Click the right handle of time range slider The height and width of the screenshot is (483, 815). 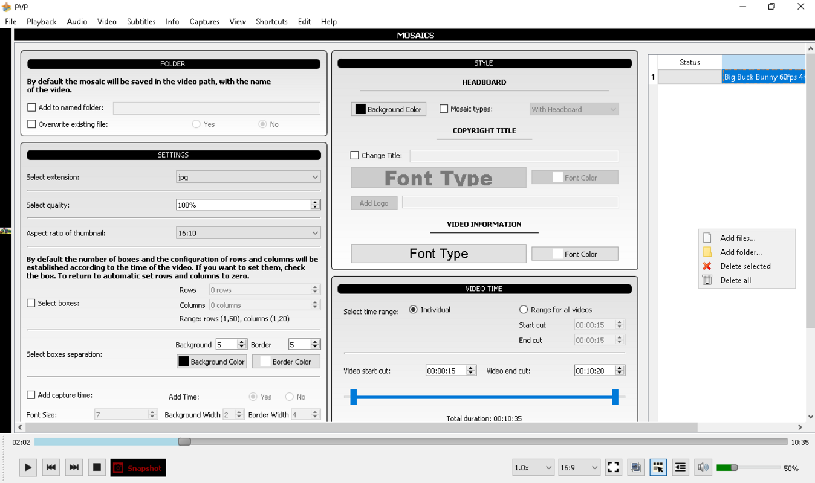pyautogui.click(x=615, y=397)
